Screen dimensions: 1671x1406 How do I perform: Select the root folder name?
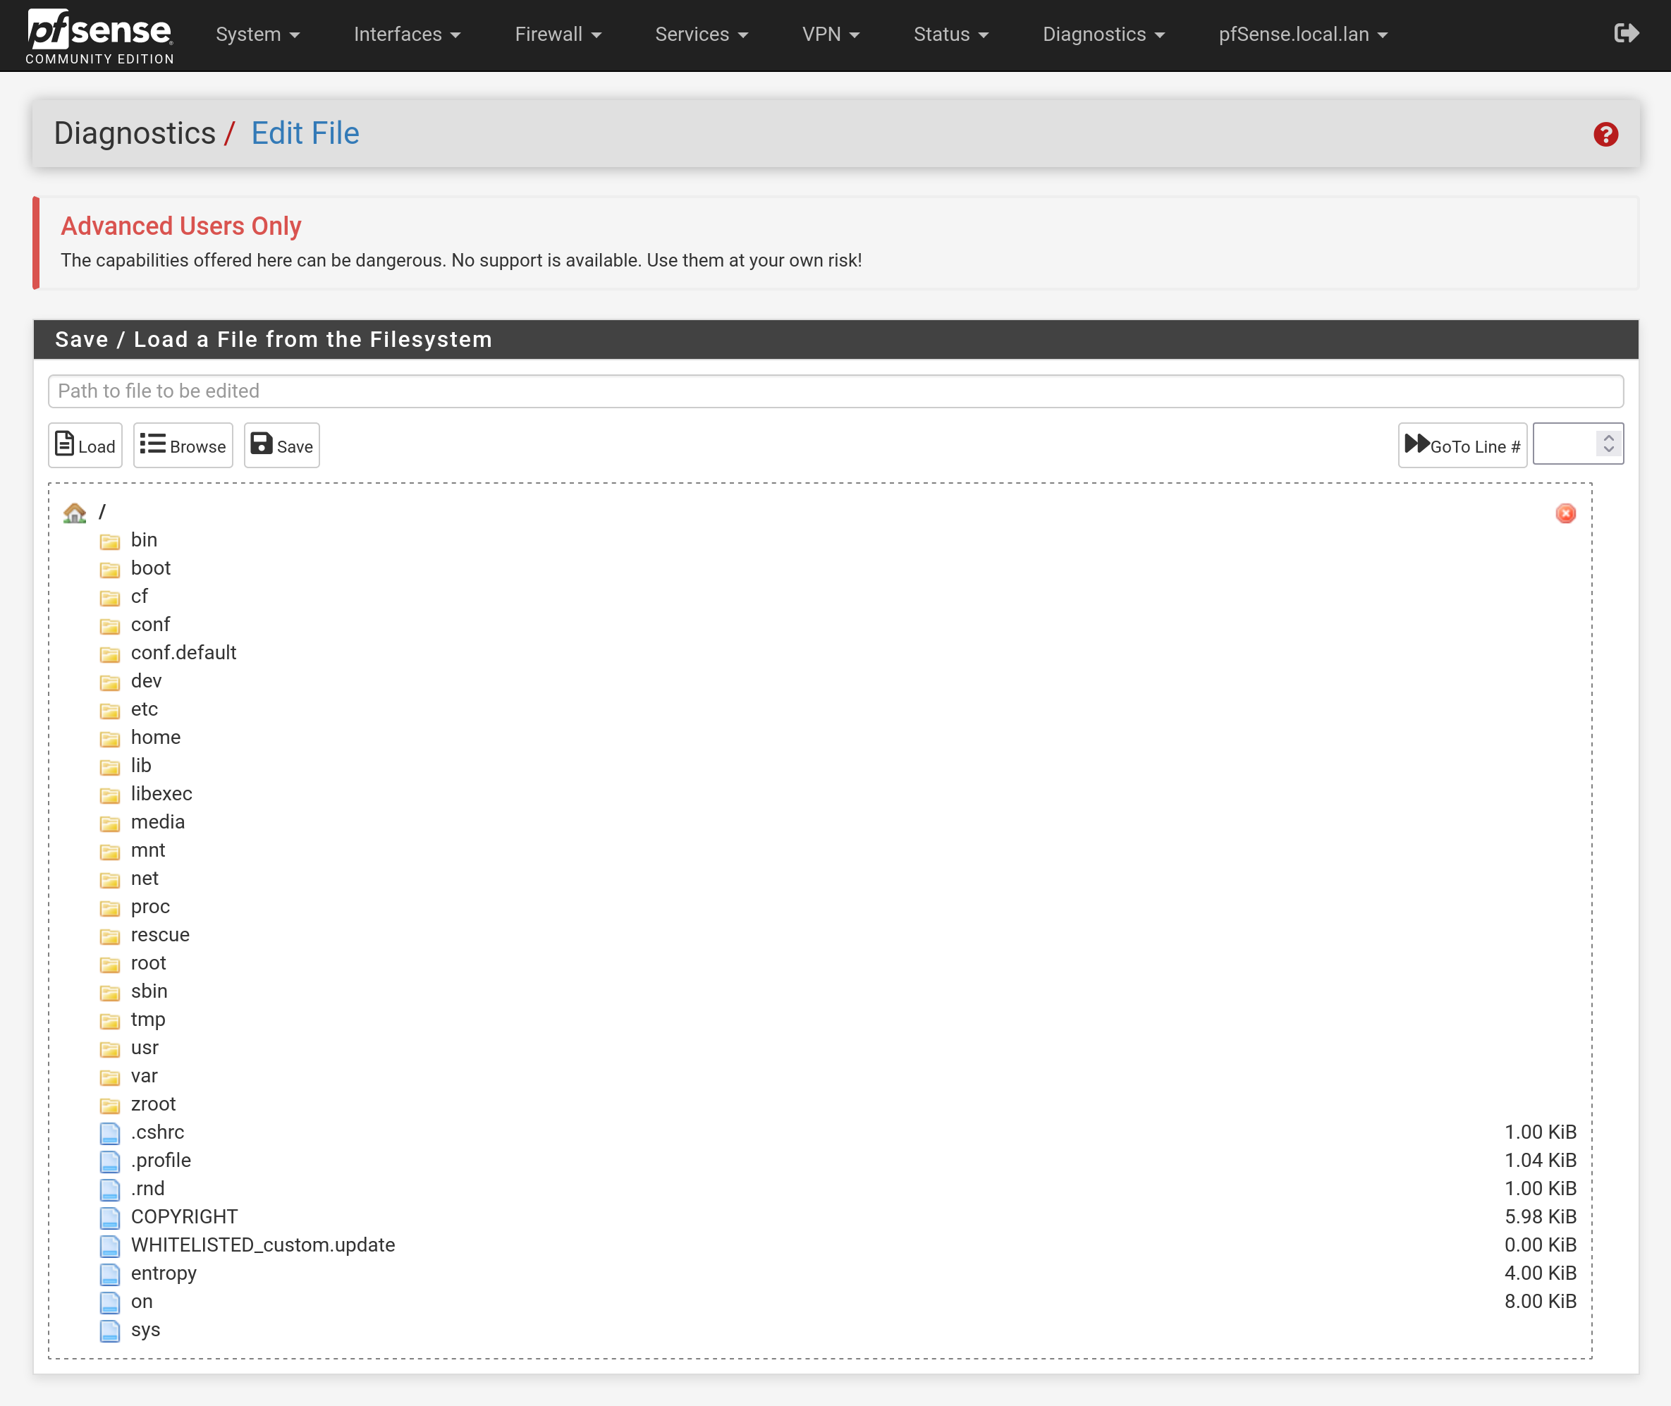pyautogui.click(x=148, y=963)
